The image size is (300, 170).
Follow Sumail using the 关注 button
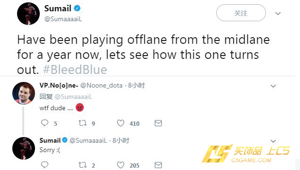pos(241,13)
